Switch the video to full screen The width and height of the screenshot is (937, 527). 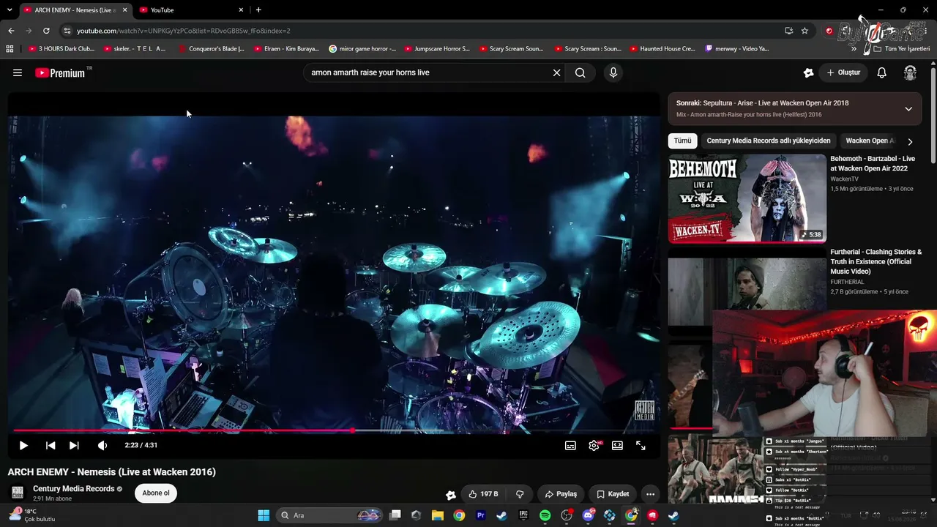(641, 445)
